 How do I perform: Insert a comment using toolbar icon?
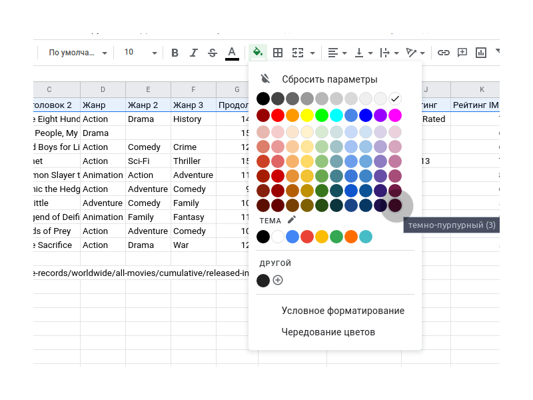(x=462, y=53)
